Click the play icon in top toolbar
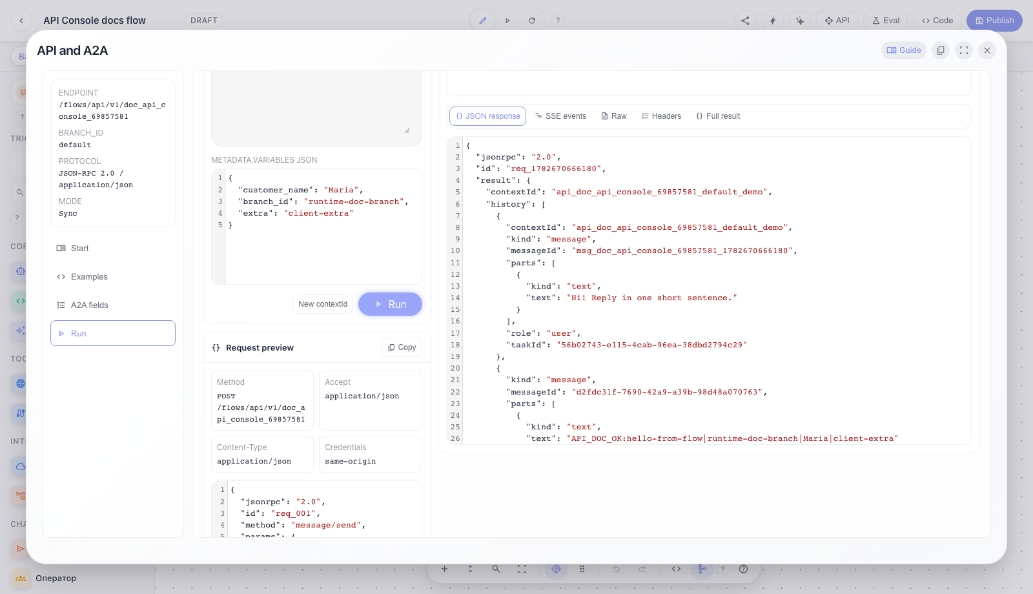1033x594 pixels. (507, 21)
